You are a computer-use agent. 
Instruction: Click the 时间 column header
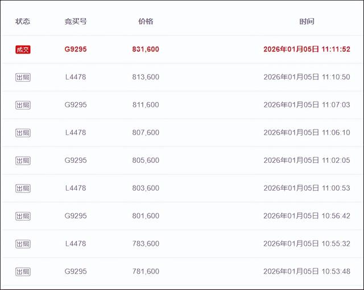[307, 22]
